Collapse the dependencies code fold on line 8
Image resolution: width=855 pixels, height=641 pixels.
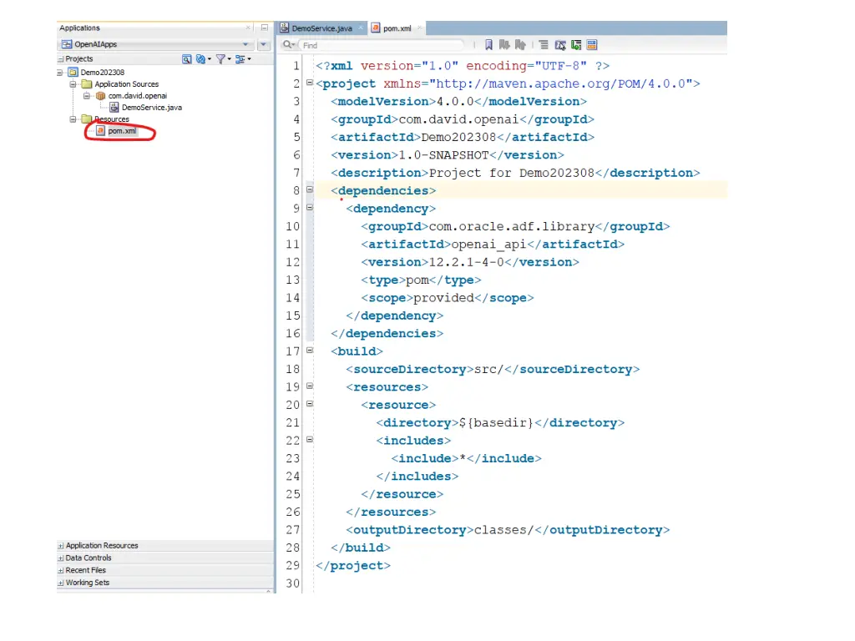[309, 190]
